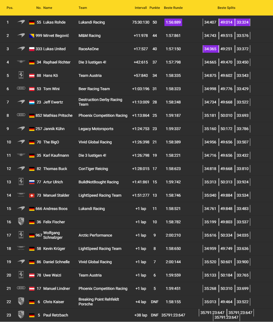
Task: Click Bosnian flag next to Mirvet Begović
Action: tap(32, 36)
